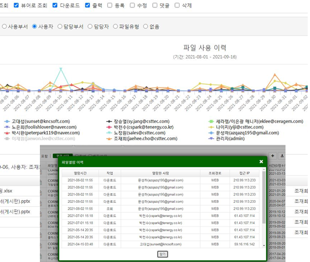Select the 없음 radio button
The image size is (310, 262).
tap(145, 26)
